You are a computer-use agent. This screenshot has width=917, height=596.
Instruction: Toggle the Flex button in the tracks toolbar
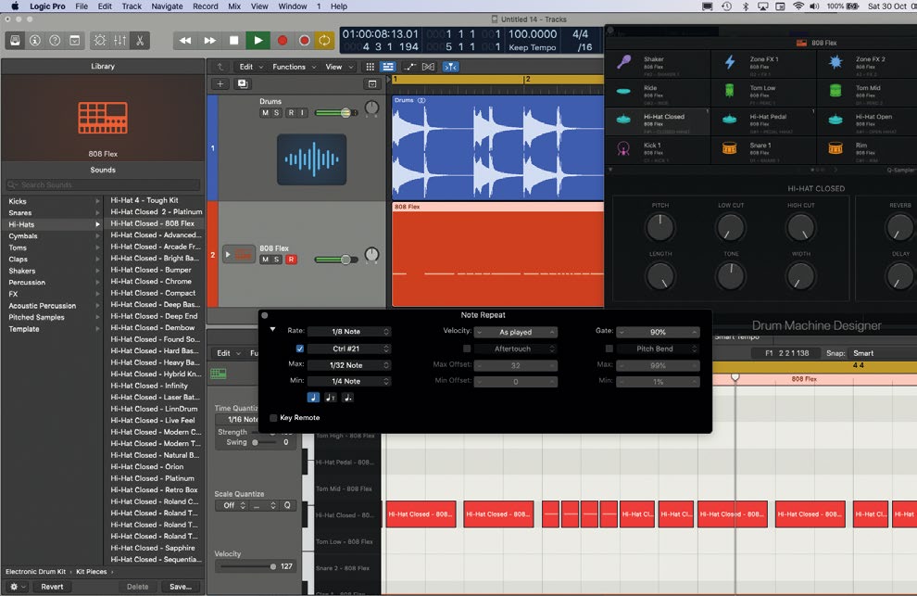point(428,67)
